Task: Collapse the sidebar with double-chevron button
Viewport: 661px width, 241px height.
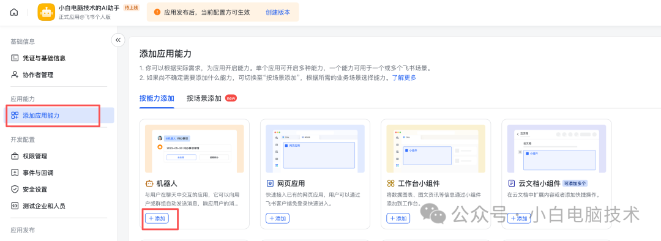Action: pyautogui.click(x=118, y=40)
